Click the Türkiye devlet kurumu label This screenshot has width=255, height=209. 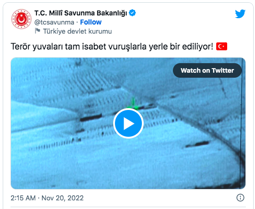click(77, 31)
